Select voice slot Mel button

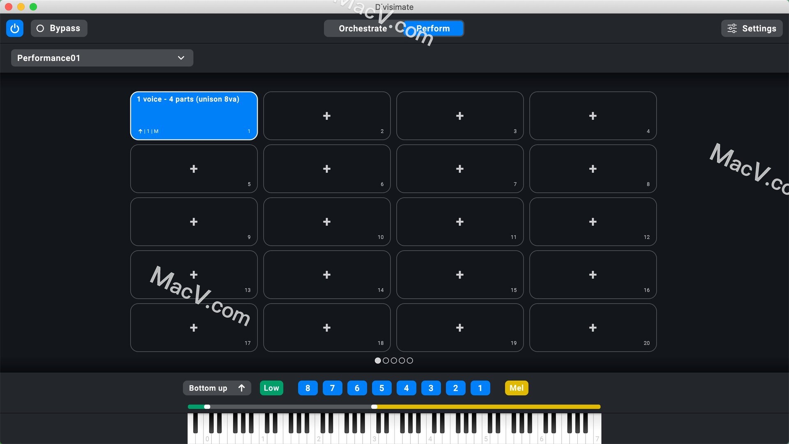click(516, 388)
